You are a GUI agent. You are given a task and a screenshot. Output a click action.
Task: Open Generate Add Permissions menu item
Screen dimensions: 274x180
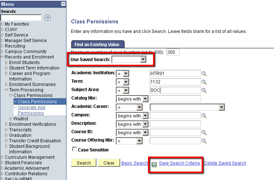[31, 110]
